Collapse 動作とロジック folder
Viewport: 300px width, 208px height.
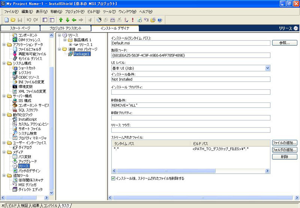pyautogui.click(x=4, y=115)
